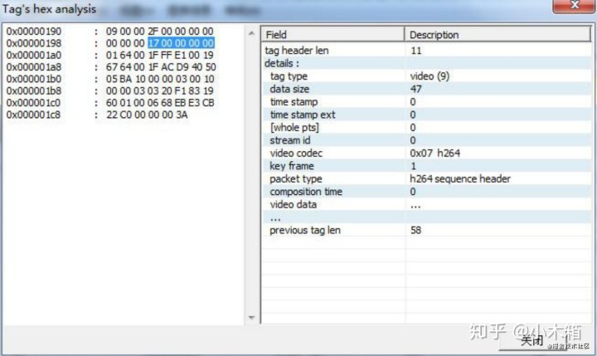Select the tag type field
This screenshot has height=356, width=597.
tap(289, 76)
